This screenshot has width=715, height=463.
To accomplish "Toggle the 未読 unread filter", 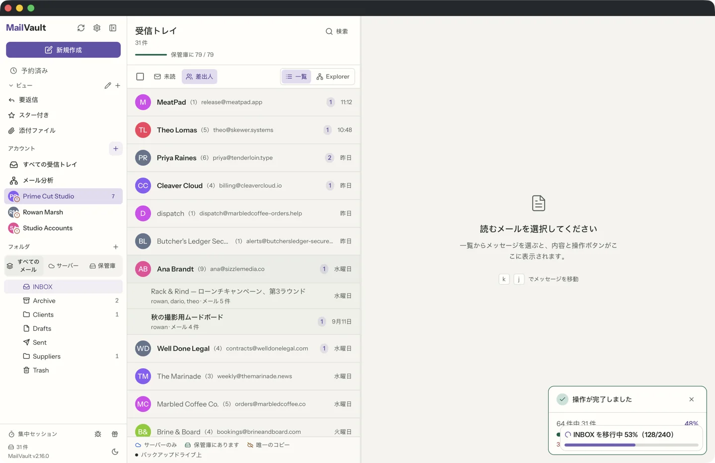I will point(165,77).
